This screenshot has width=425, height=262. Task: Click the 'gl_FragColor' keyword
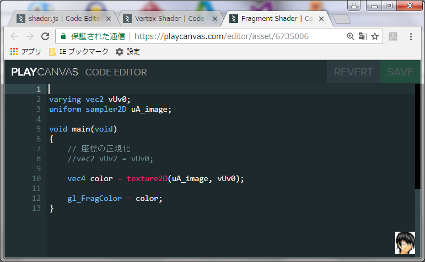click(x=95, y=198)
